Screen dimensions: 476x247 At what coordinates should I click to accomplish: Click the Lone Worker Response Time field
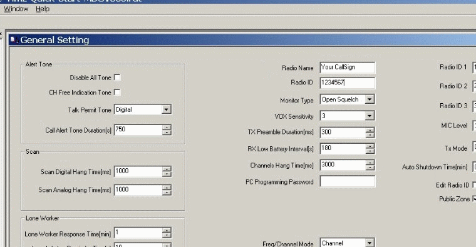coord(138,233)
